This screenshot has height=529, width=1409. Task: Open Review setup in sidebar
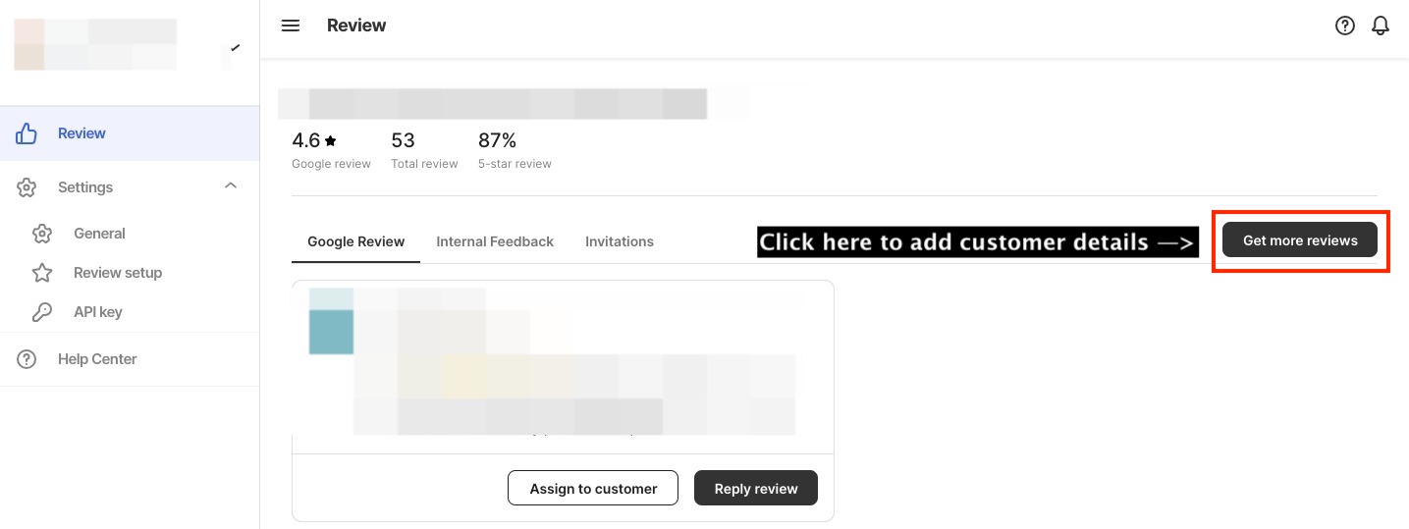(x=118, y=273)
